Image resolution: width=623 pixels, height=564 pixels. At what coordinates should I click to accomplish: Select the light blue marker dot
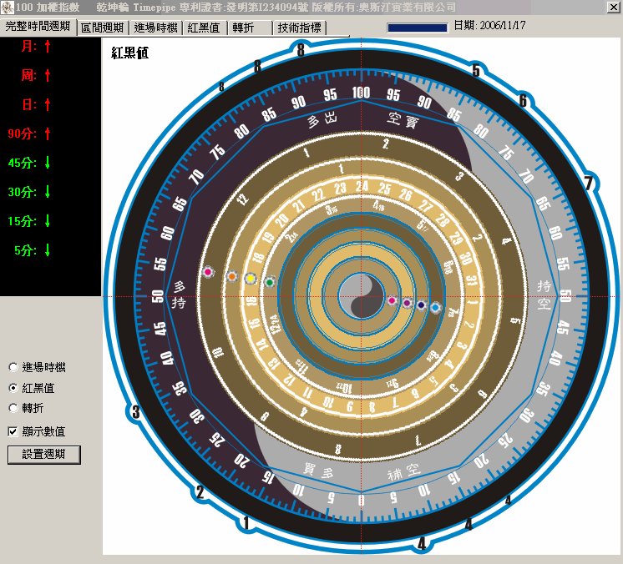(x=435, y=308)
